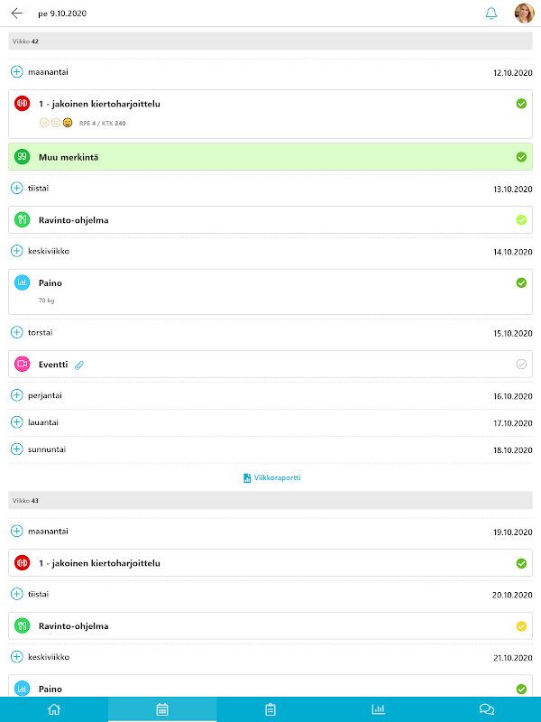
Task: Click the red kiertoharjoittelu icon on 12.10.2020
Action: pyautogui.click(x=23, y=104)
